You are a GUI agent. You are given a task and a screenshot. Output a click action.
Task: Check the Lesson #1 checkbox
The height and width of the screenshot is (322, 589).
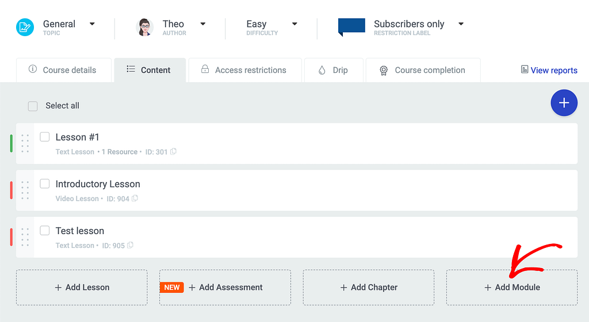(x=45, y=137)
